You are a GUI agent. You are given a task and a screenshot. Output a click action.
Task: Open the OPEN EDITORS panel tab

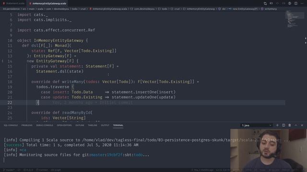pos(64,125)
